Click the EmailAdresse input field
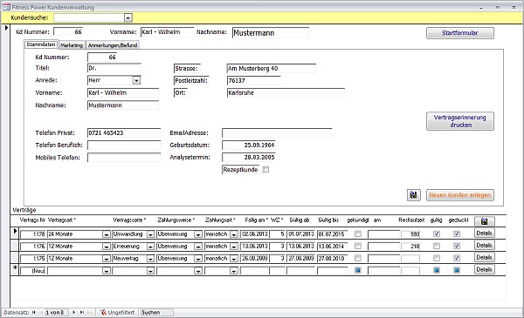This screenshot has width=524, height=318. point(277,132)
